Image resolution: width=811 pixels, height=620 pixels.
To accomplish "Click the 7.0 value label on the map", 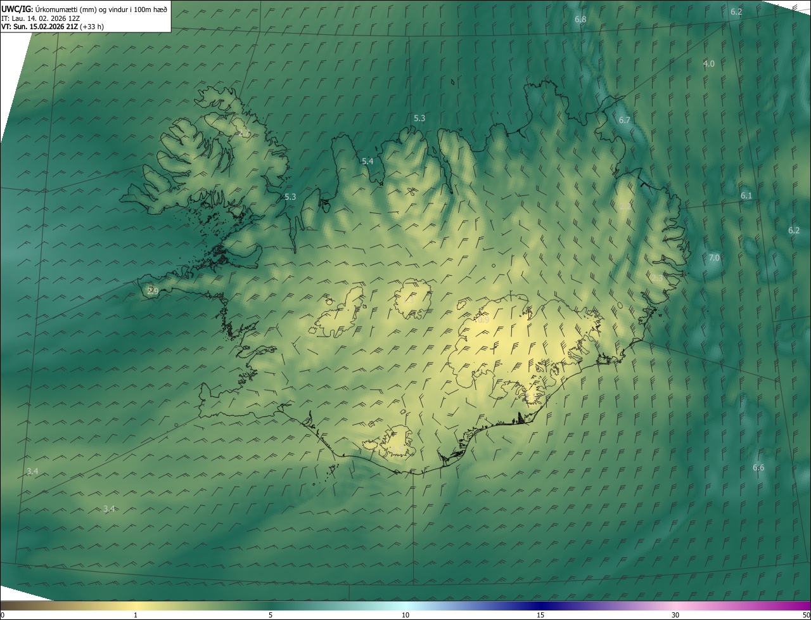I will (714, 257).
